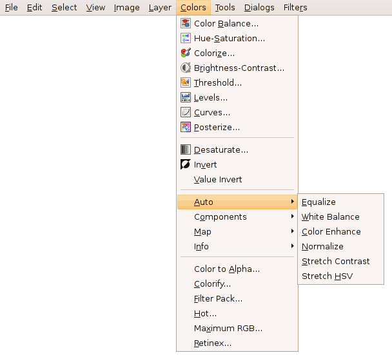
Task: Expand the Map submenu arrow
Action: [293, 231]
